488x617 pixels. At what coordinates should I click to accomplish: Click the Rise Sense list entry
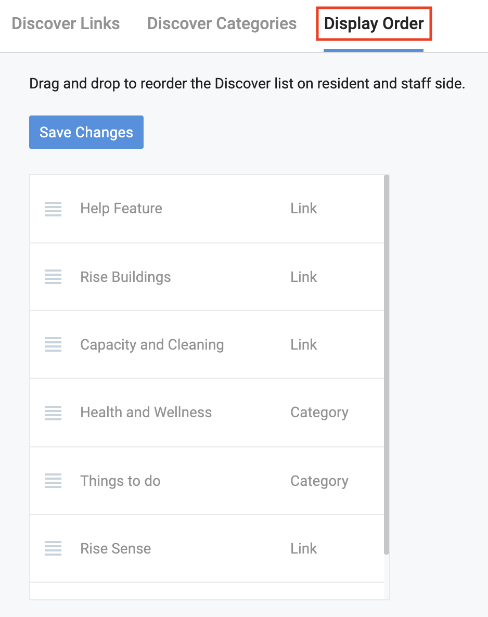click(x=115, y=548)
